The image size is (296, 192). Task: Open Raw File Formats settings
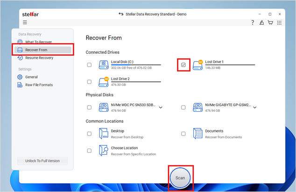[x=39, y=85]
